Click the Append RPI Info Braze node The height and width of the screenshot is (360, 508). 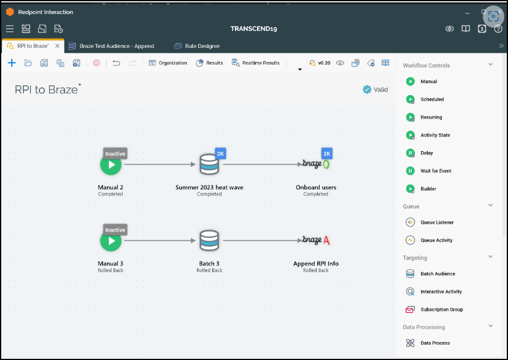tap(315, 240)
